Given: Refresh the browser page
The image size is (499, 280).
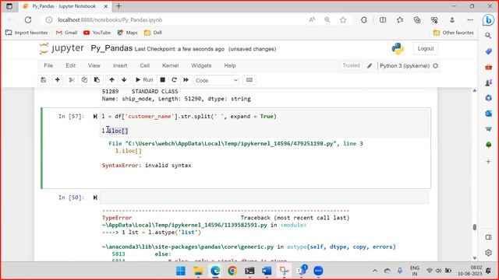Looking at the screenshot, I should [x=28, y=19].
